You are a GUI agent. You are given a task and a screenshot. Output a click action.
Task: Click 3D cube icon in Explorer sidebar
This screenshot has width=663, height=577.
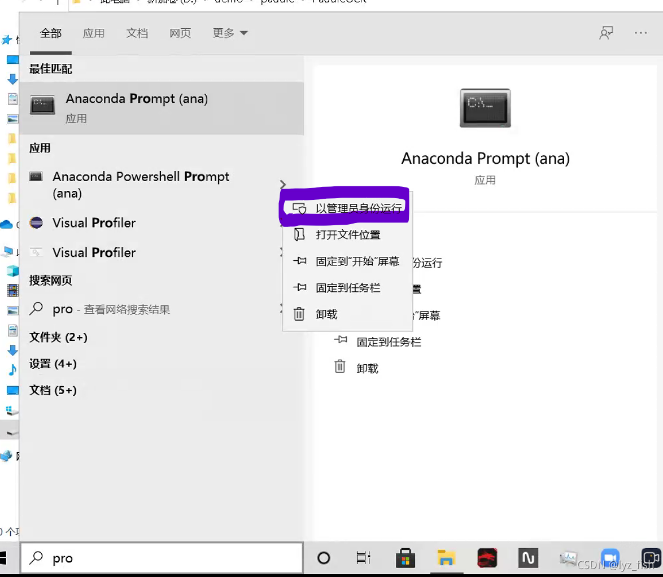pos(12,270)
